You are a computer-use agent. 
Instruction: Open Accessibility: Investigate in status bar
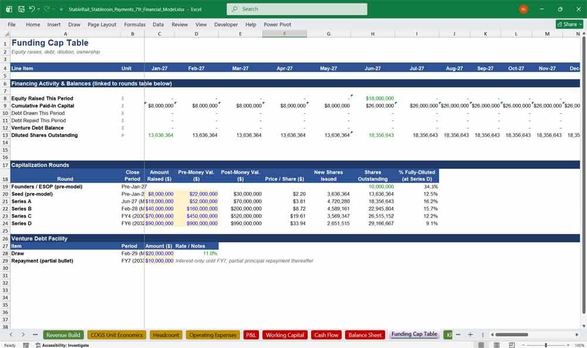62,345
